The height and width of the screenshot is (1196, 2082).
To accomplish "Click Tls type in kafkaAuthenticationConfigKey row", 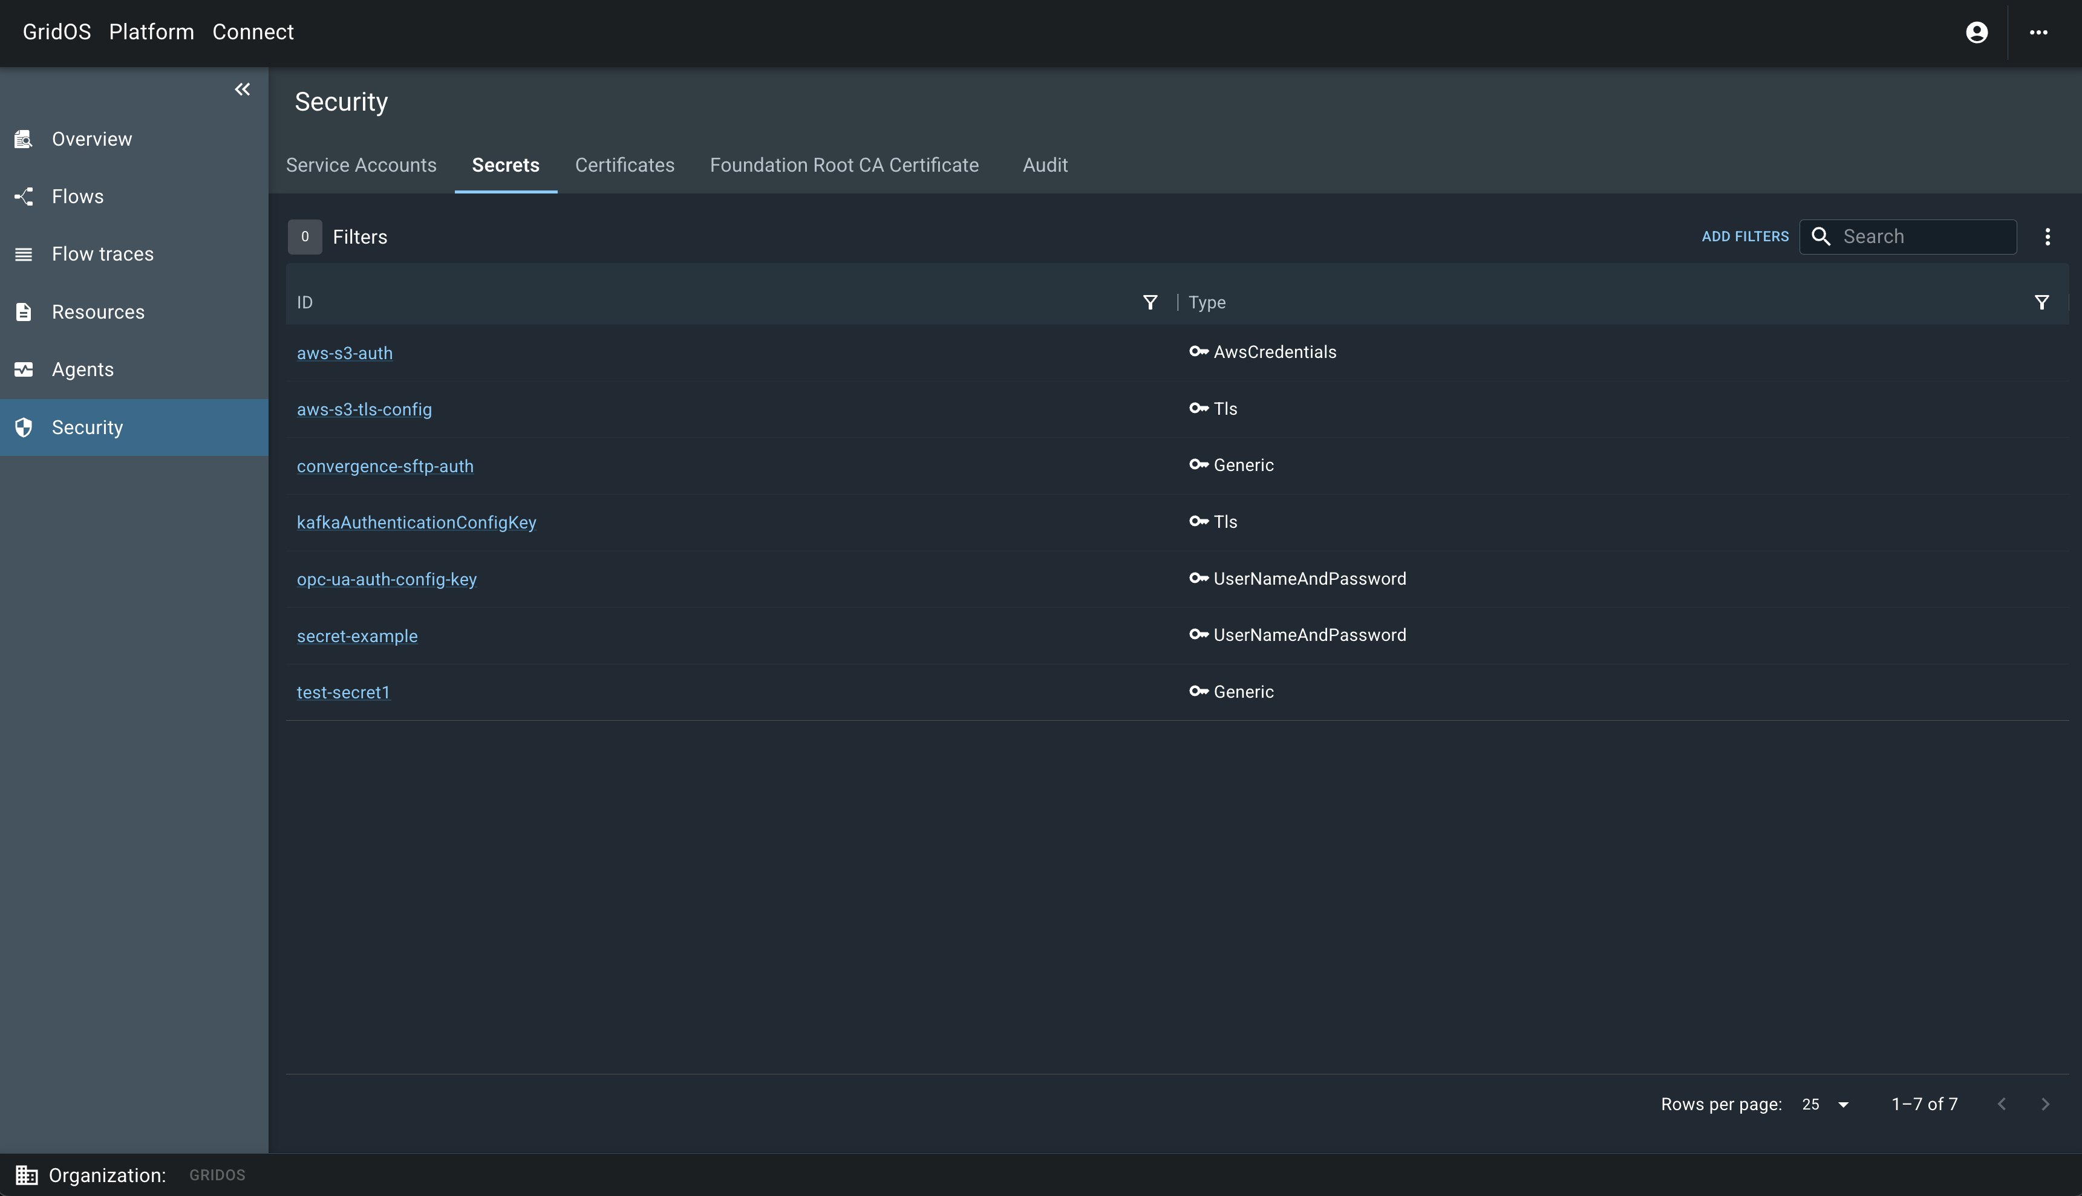I will (1225, 522).
